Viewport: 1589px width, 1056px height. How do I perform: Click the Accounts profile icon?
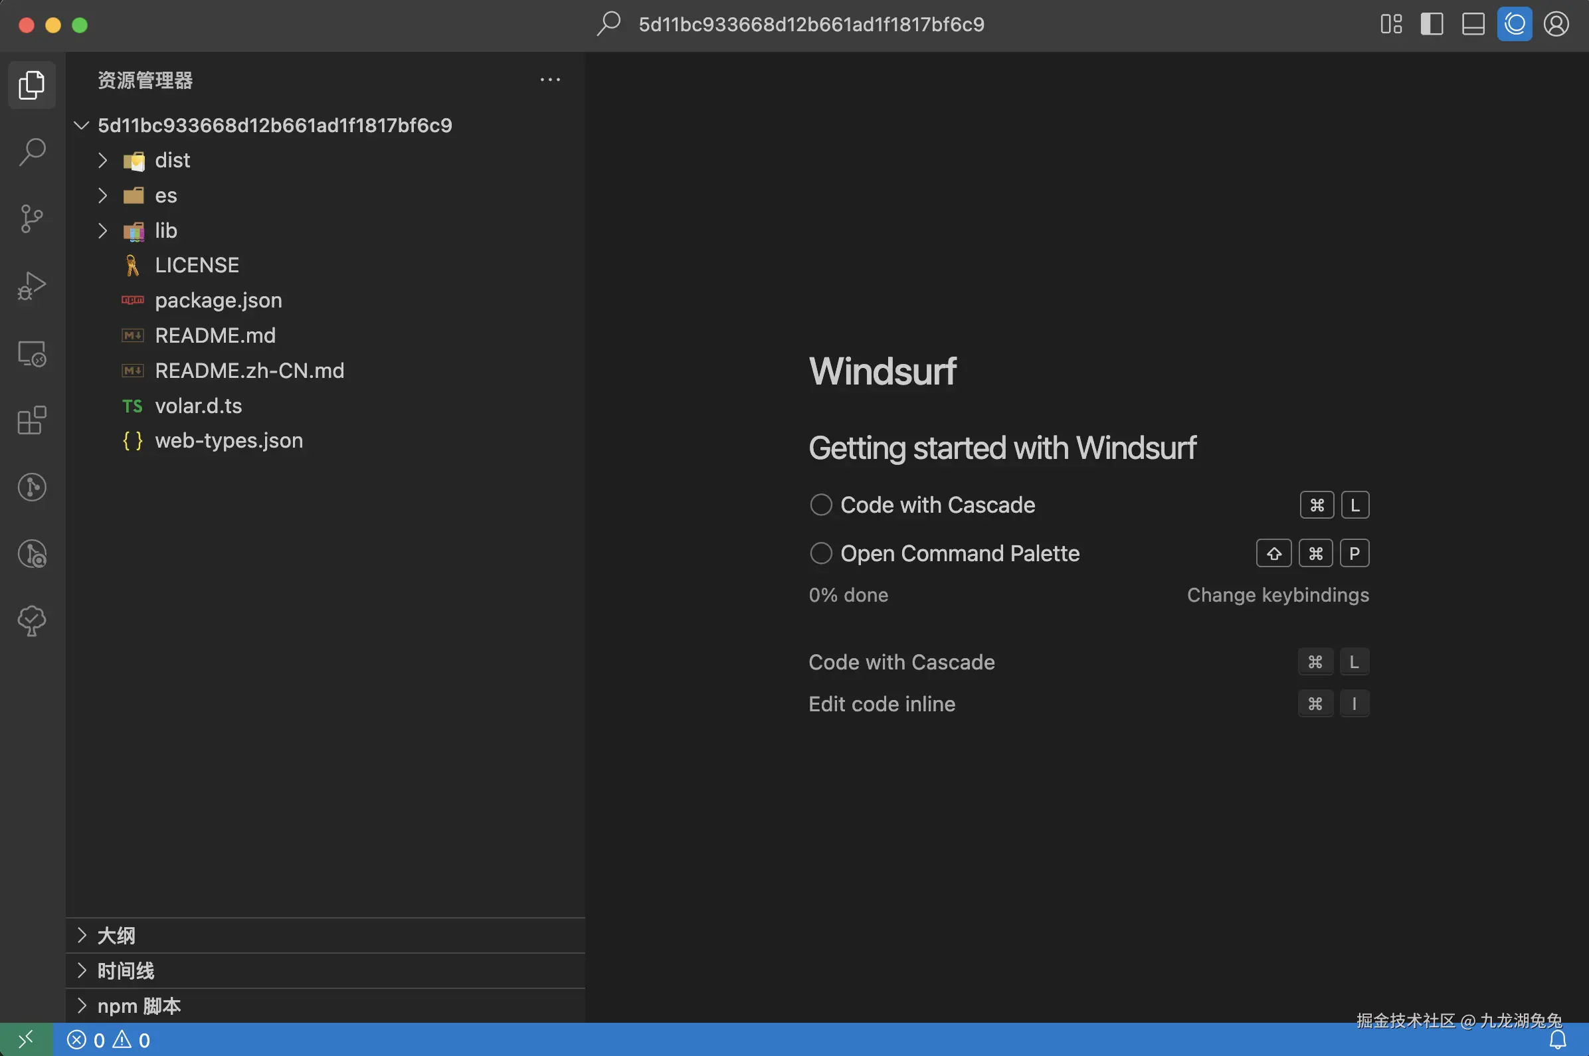(1556, 25)
